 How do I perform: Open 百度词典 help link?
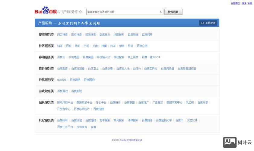pos(147,34)
